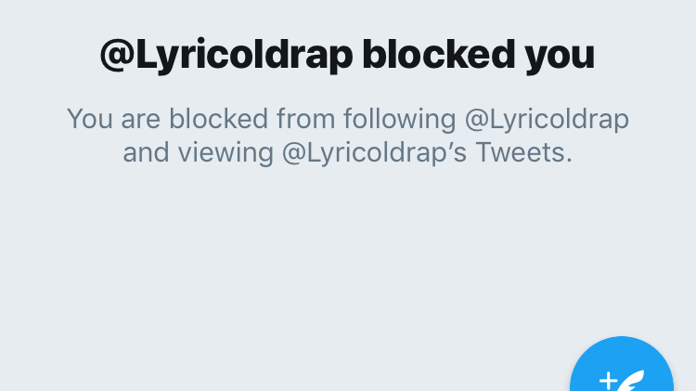Select the @Lyricoldrap handle in bold heading

[x=226, y=56]
